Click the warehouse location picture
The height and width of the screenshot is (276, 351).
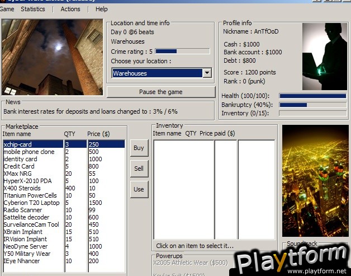click(53, 57)
